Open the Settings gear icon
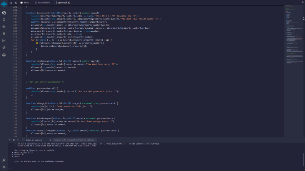Viewport: 305px width, 171px height. (x=4, y=167)
